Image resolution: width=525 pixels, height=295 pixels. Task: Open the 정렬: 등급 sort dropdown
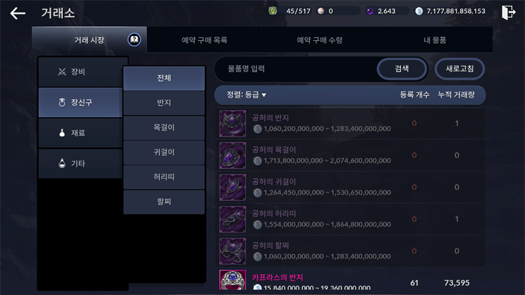(247, 95)
